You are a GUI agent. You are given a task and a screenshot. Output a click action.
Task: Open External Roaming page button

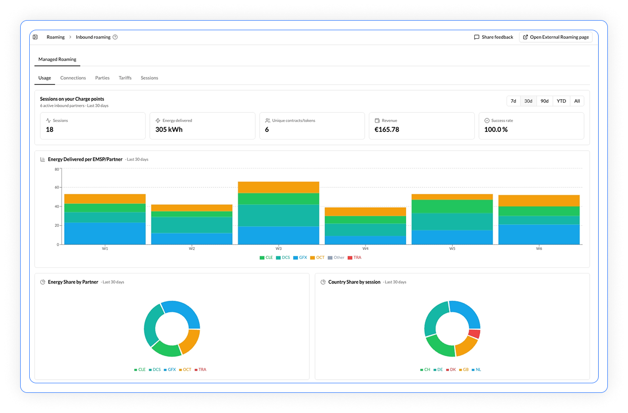pyautogui.click(x=556, y=37)
